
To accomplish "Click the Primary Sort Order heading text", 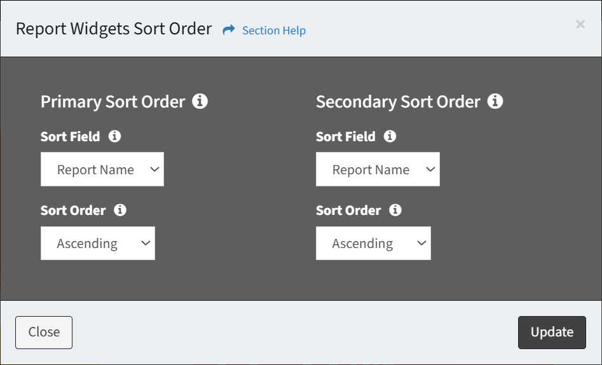I will [x=113, y=102].
